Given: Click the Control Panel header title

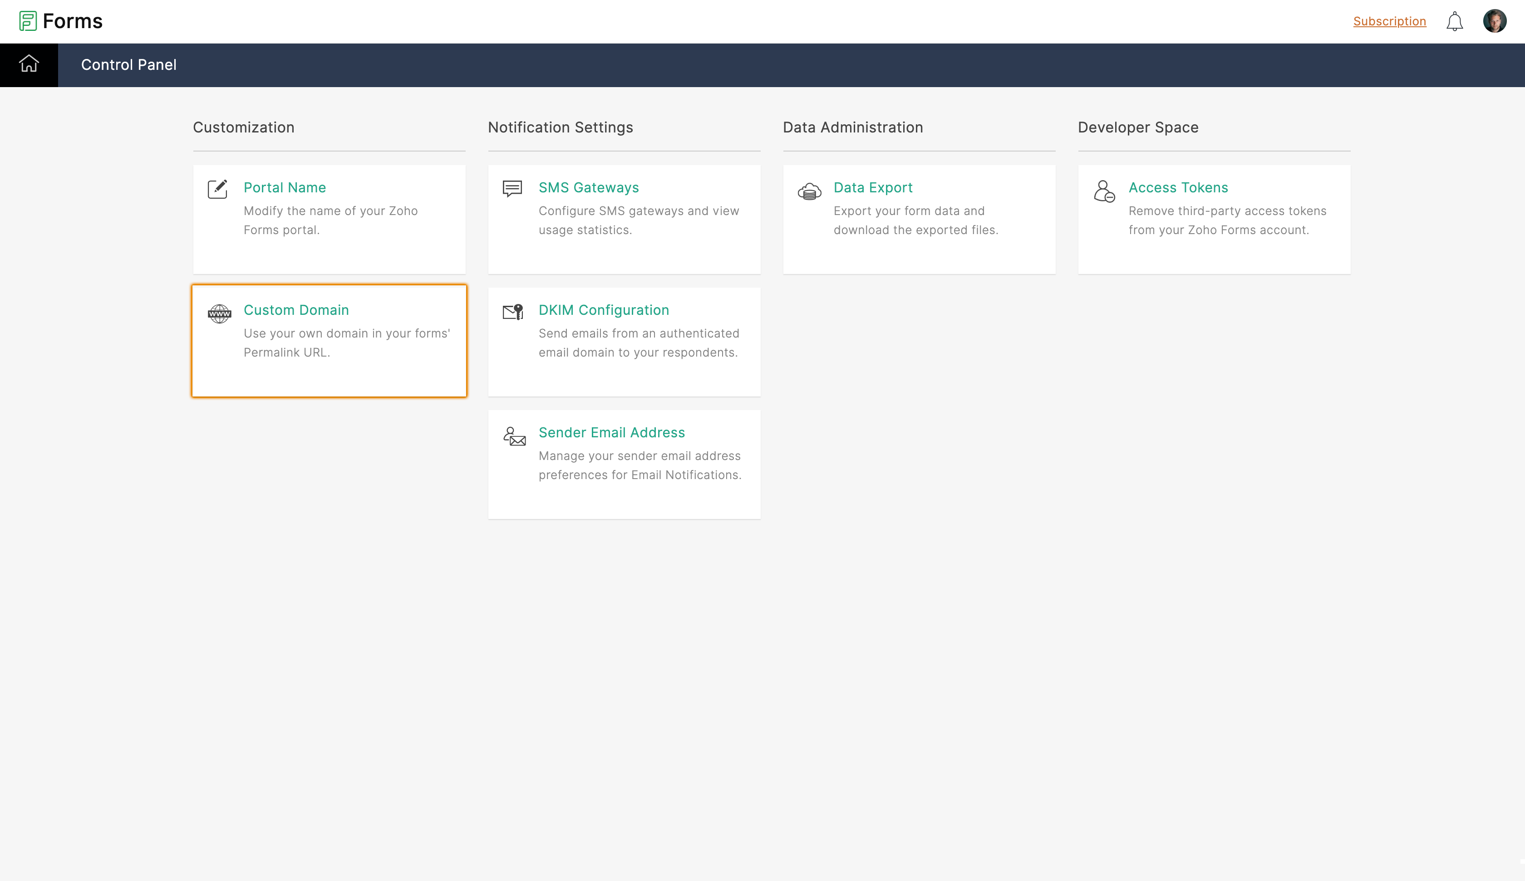Looking at the screenshot, I should (129, 65).
